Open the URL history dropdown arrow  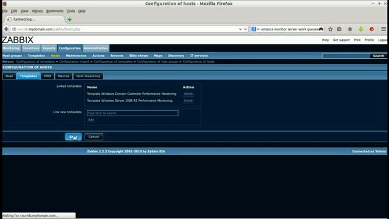point(240,29)
